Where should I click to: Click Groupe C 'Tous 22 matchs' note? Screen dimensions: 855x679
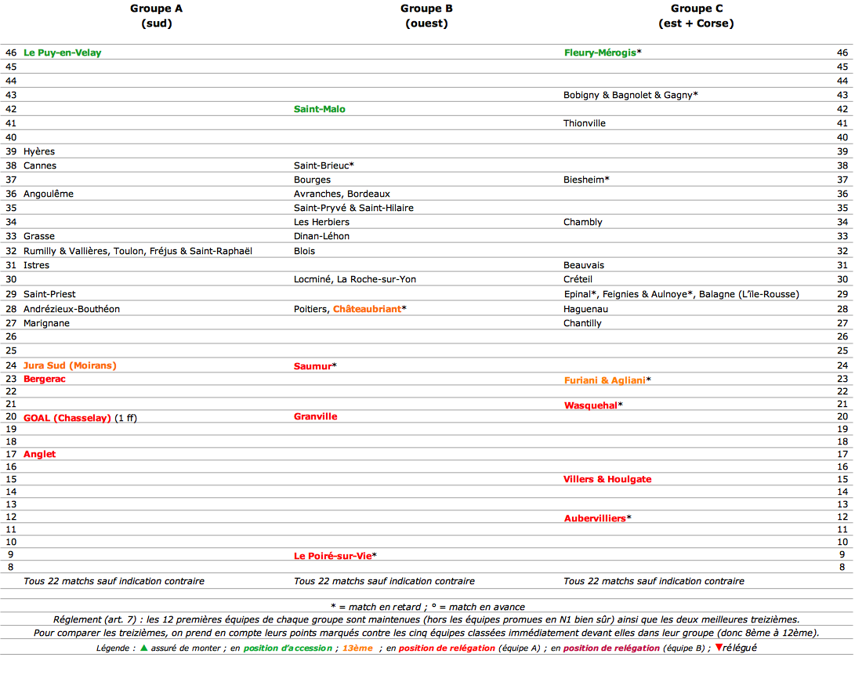(x=654, y=581)
